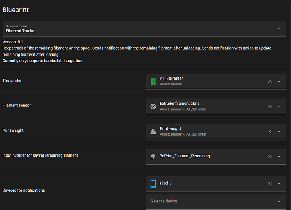Expand the Print weight dropdown arrow

[x=279, y=131]
